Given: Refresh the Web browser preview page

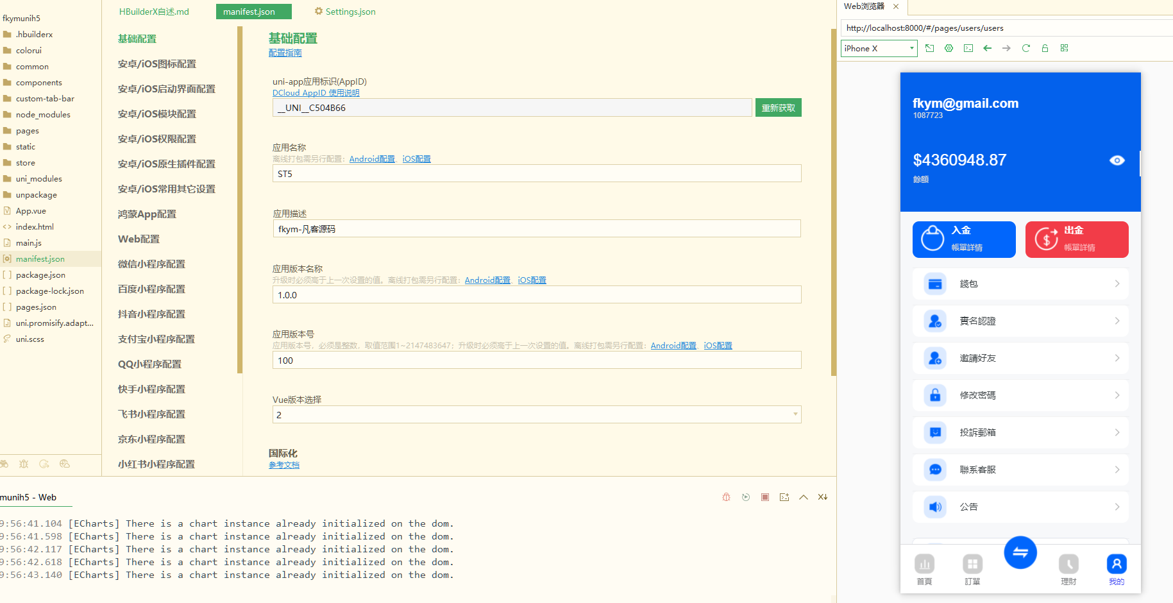Looking at the screenshot, I should click(1025, 48).
